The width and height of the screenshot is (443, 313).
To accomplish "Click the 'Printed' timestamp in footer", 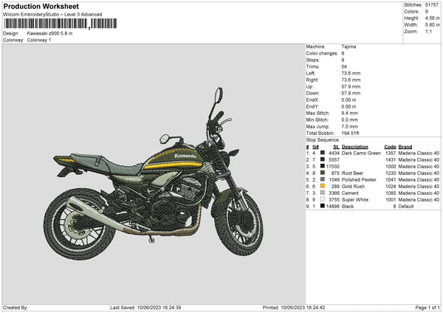I will tap(294, 307).
